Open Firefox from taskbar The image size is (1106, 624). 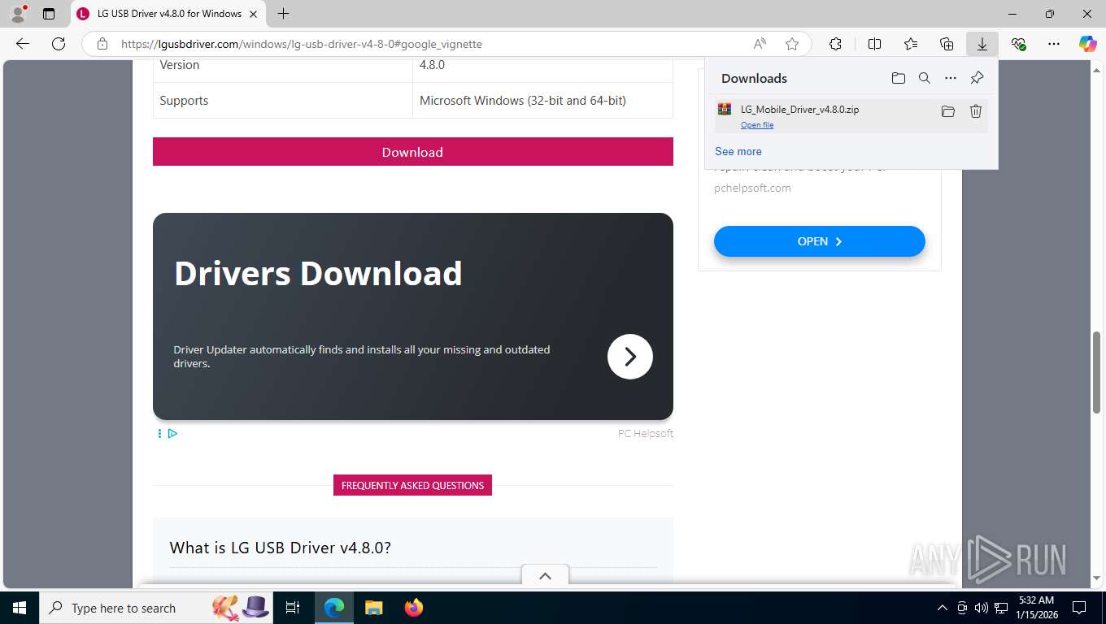point(414,608)
